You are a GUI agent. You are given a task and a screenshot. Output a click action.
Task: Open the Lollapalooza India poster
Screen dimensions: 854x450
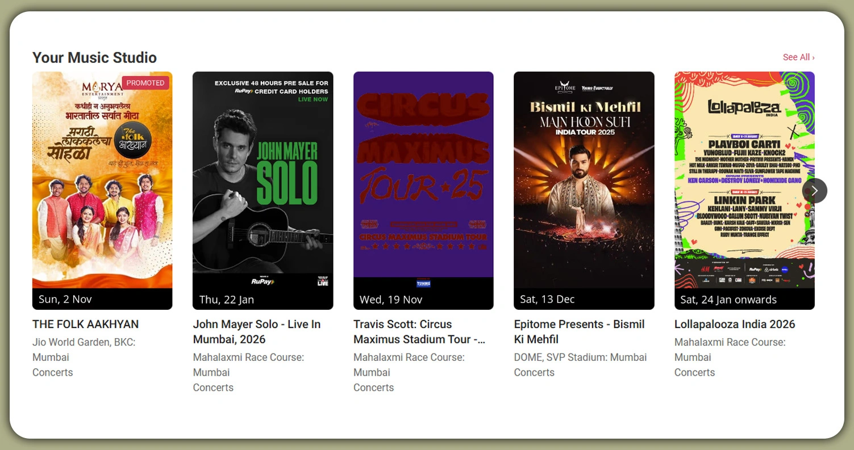744,180
